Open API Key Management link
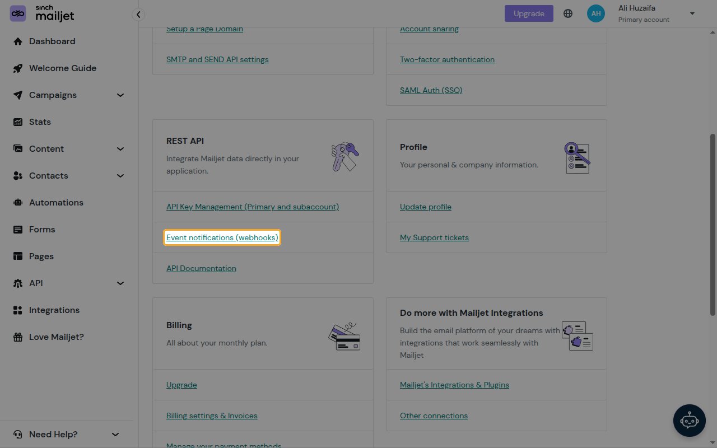 point(253,207)
